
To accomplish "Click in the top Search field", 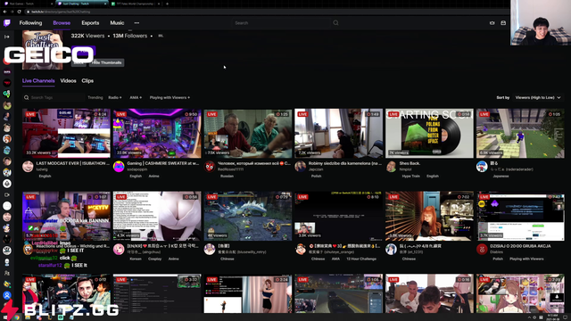I will click(282, 23).
